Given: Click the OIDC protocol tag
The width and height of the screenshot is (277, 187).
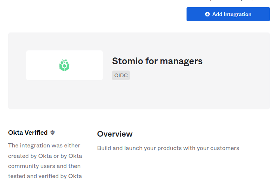Looking at the screenshot, I should (121, 75).
